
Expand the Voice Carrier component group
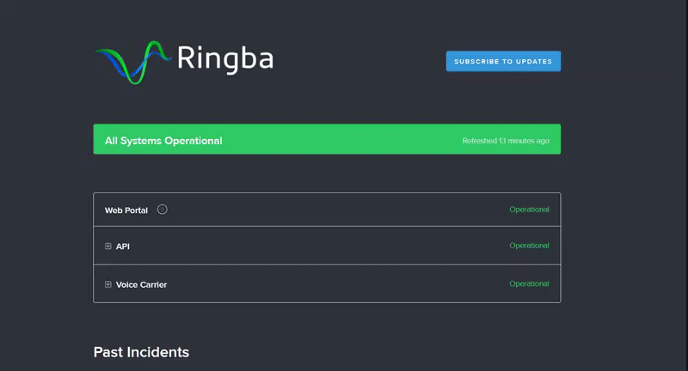(x=108, y=284)
